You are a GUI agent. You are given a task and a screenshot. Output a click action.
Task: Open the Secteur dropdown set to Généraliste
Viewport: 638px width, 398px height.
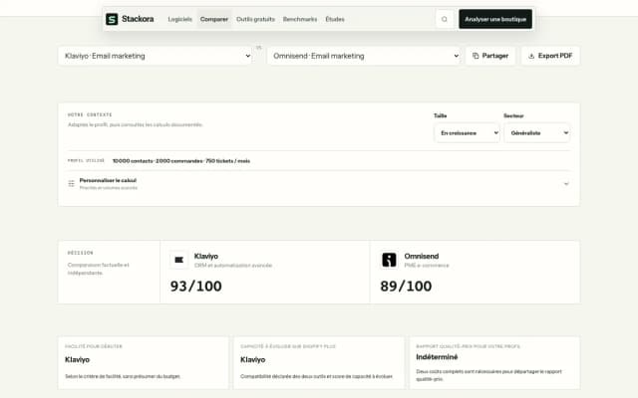click(537, 132)
